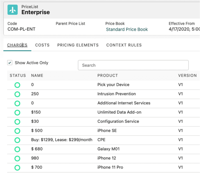Click status circle for Intrusion Prevention
The height and width of the screenshot is (173, 200).
click(x=17, y=94)
